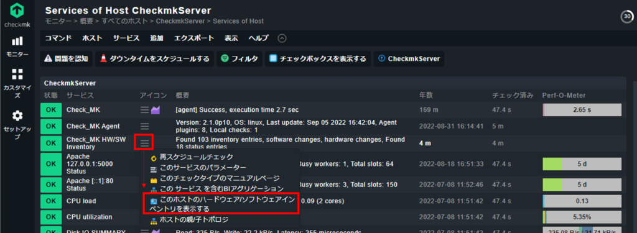Screen dimensions: 637x233
Task: Click the BI aggregation icon in the popup
Action: [x=154, y=190]
